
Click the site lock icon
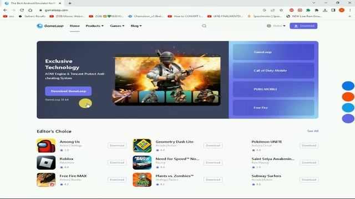40,10
